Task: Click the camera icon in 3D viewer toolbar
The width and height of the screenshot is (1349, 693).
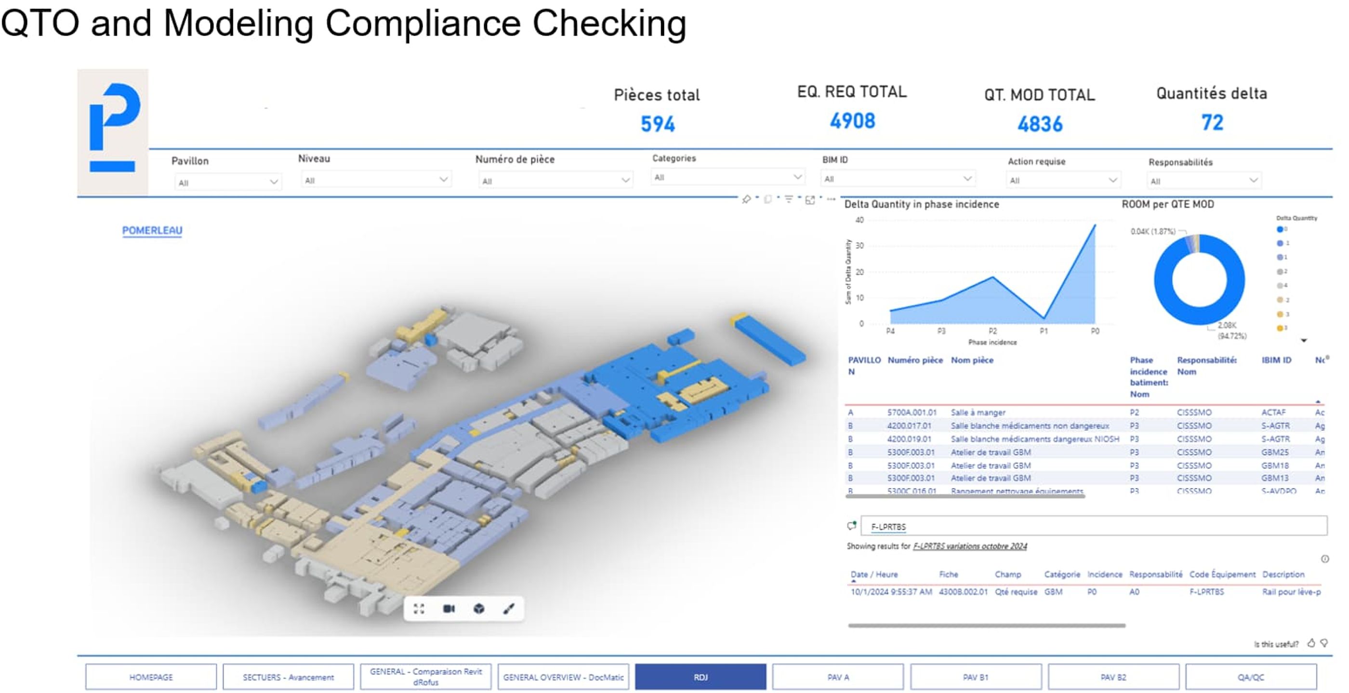Action: (449, 609)
